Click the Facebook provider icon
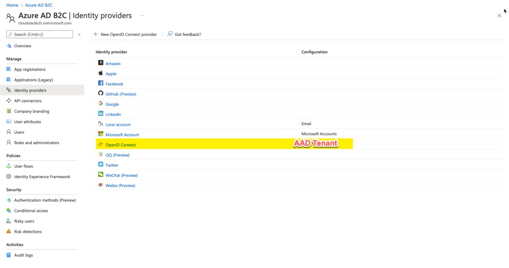The width and height of the screenshot is (509, 268). pyautogui.click(x=101, y=84)
